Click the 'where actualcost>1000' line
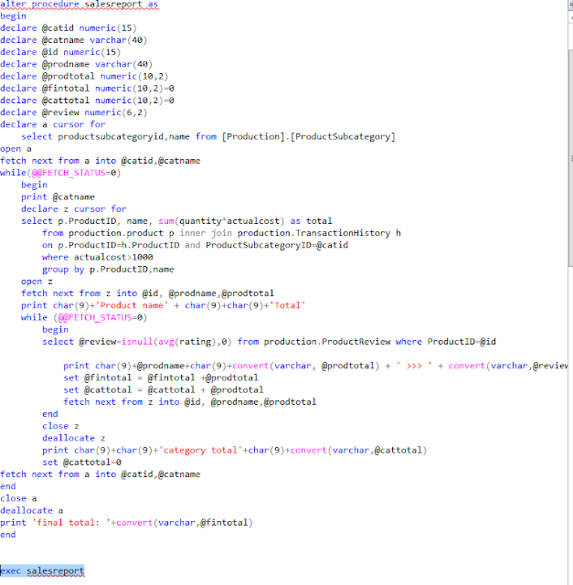Image resolution: width=573 pixels, height=585 pixels. (98, 257)
